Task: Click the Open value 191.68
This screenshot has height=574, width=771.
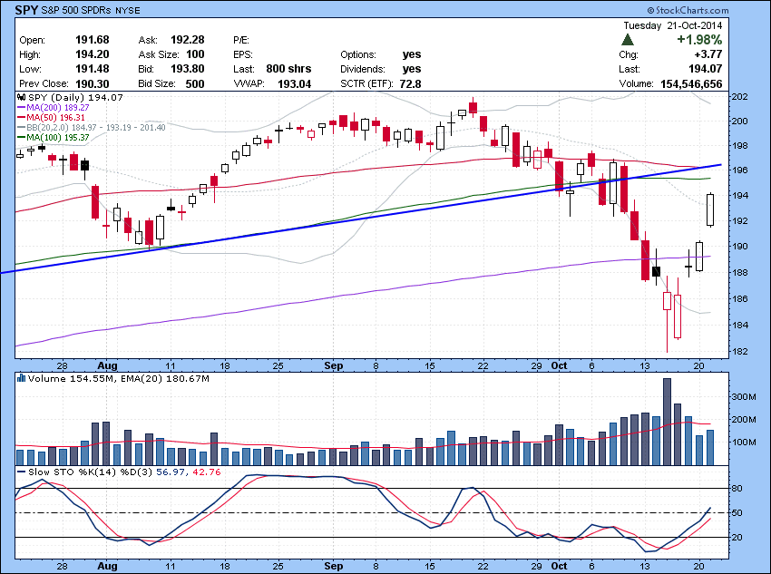Action: click(x=92, y=40)
